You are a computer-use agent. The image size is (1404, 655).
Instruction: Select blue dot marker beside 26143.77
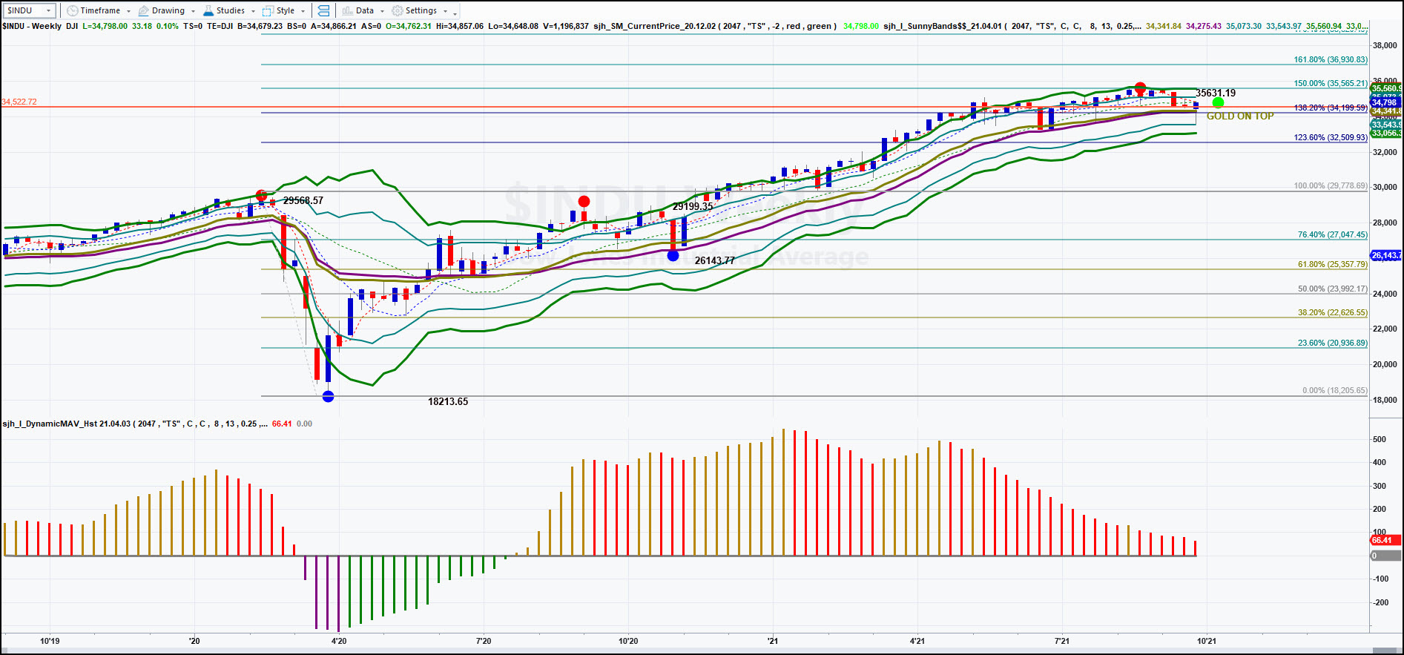coord(673,255)
